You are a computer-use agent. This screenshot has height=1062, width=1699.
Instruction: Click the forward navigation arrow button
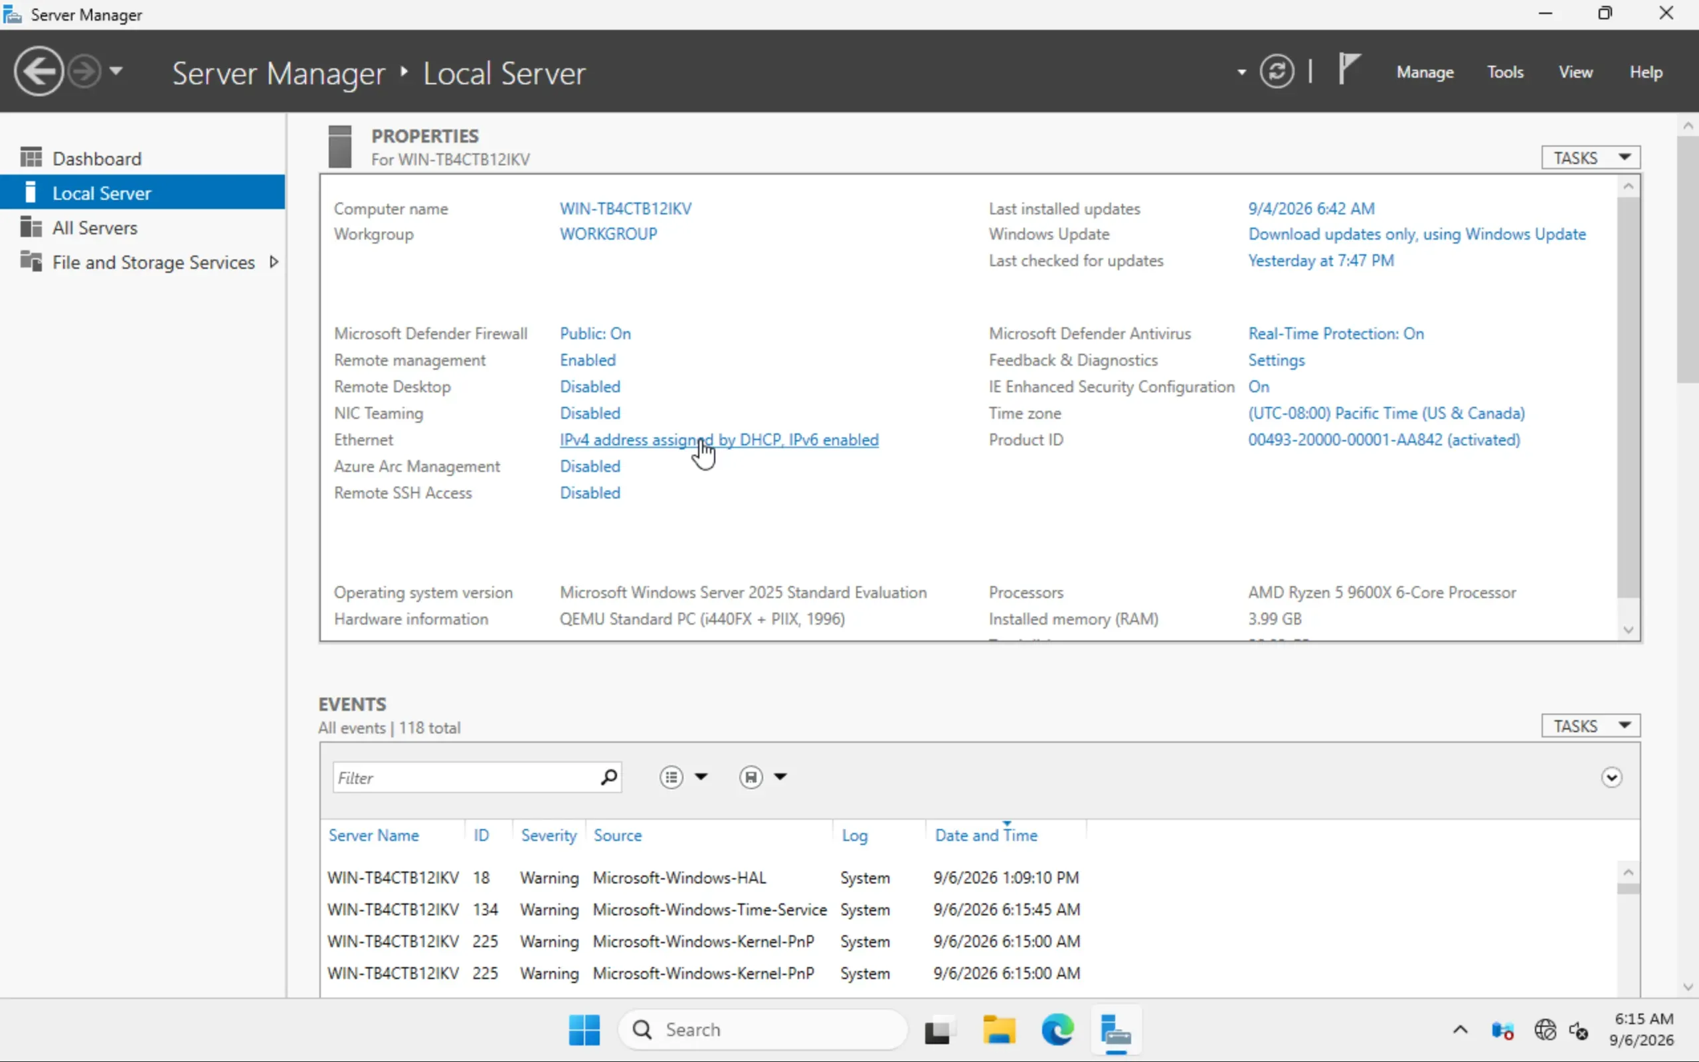pos(84,71)
